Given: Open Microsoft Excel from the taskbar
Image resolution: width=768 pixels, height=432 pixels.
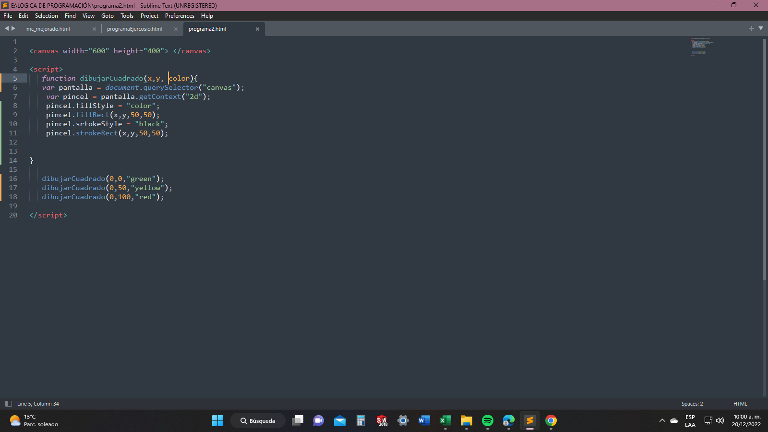Looking at the screenshot, I should [445, 421].
